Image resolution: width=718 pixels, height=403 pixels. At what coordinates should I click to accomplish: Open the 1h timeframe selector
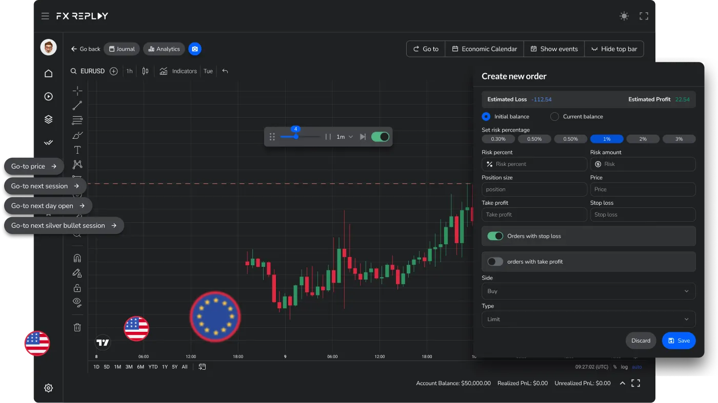pos(129,71)
